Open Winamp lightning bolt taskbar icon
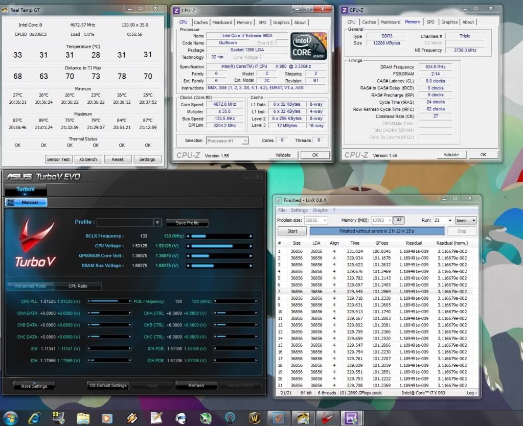 [x=132, y=418]
